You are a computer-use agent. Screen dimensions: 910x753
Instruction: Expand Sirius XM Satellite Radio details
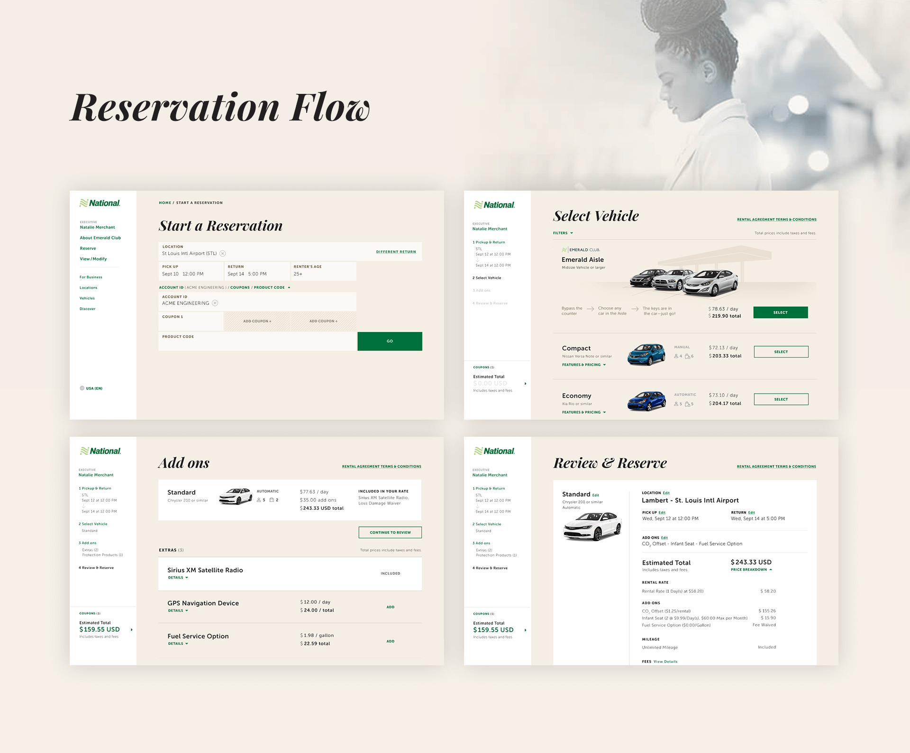(178, 578)
